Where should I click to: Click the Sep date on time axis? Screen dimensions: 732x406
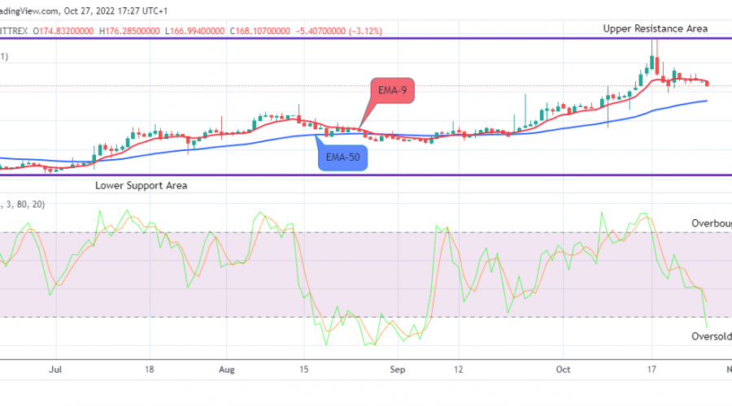point(397,368)
